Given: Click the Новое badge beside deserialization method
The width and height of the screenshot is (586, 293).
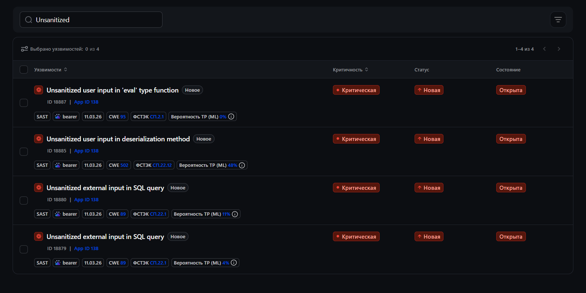Looking at the screenshot, I should click(x=204, y=139).
